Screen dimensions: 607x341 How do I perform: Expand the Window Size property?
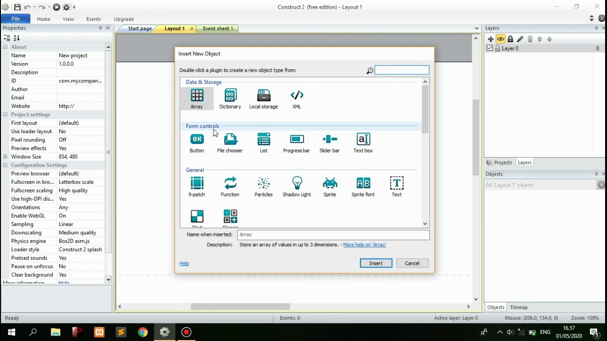coord(5,157)
